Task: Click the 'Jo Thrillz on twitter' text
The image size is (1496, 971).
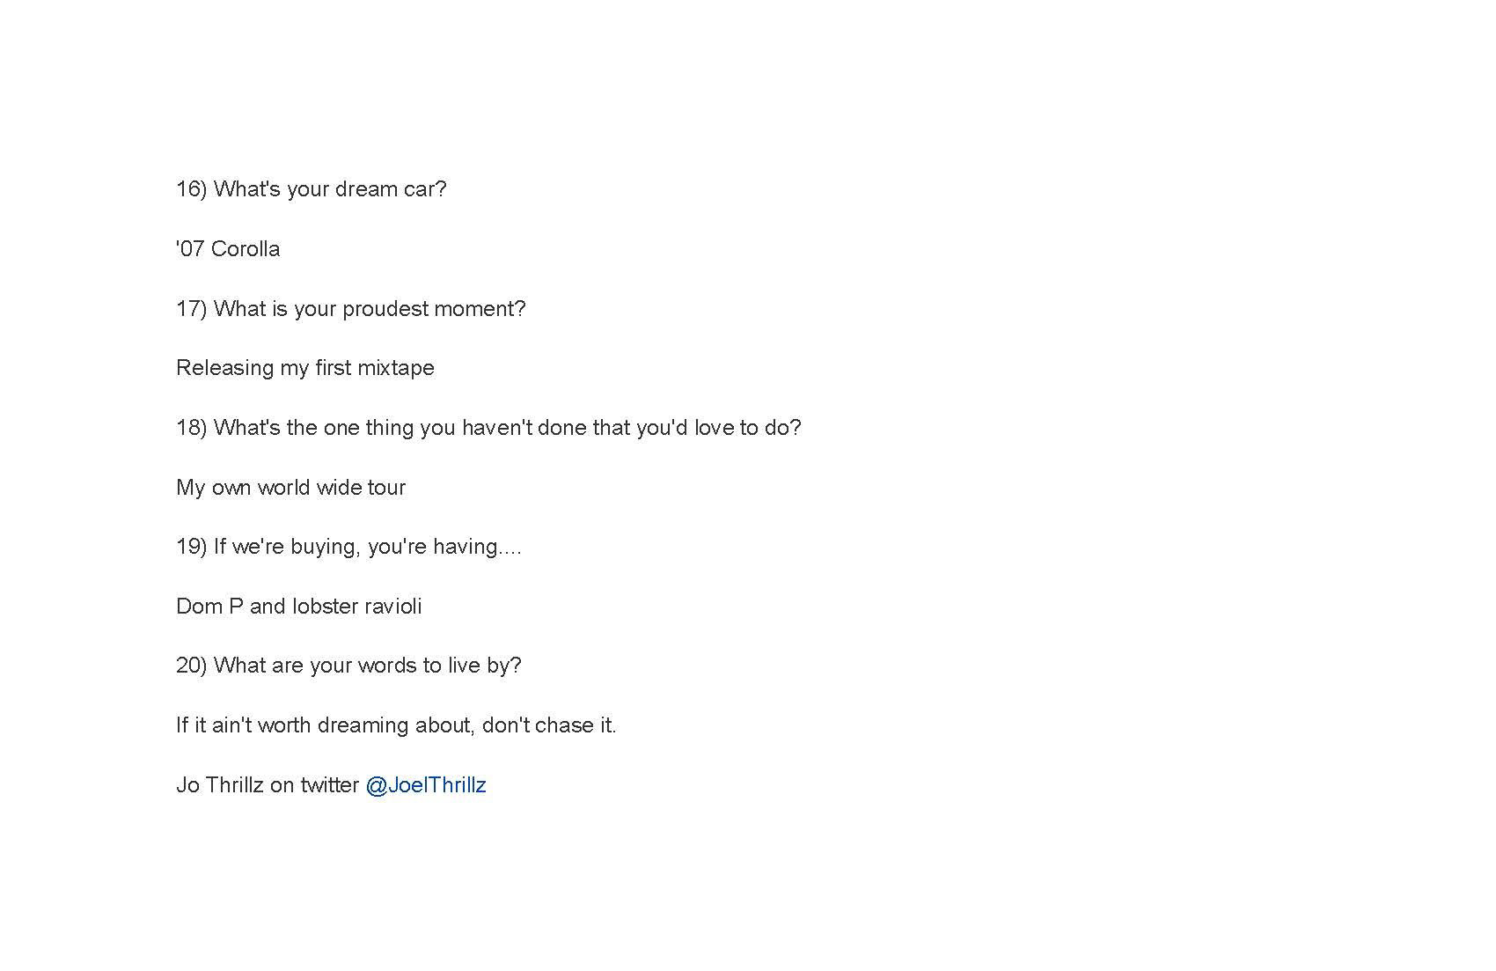Action: point(268,785)
